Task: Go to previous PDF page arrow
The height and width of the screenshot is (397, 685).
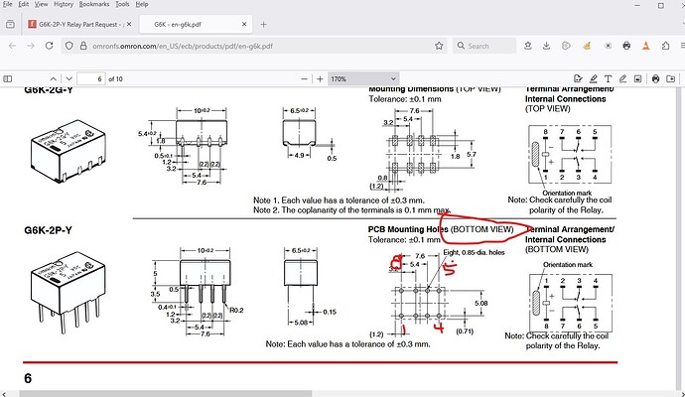Action: click(x=54, y=79)
